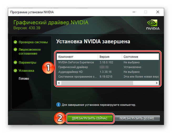Minimize the NVIDIA installer window

pyautogui.click(x=134, y=12)
